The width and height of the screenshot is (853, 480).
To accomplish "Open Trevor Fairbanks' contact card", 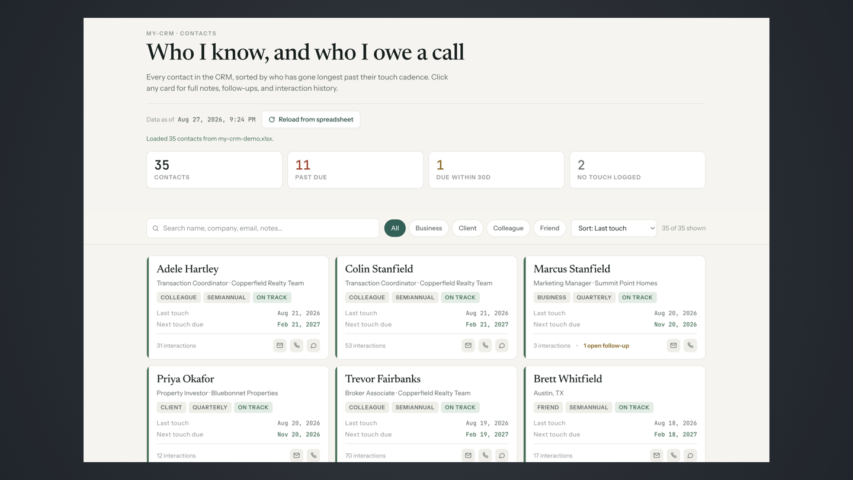I will tap(426, 414).
